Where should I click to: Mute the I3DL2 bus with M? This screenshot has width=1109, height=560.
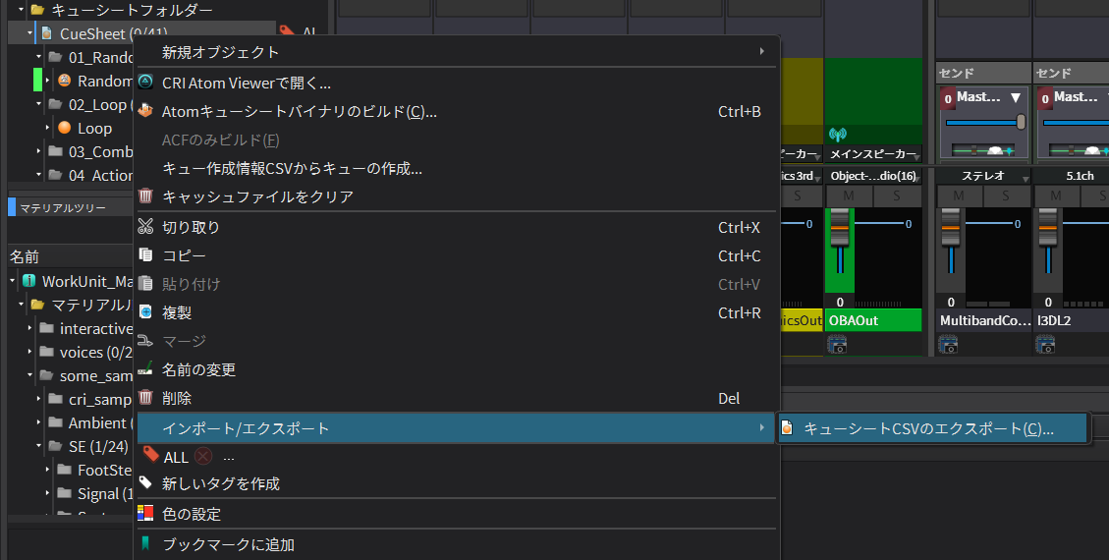1056,196
